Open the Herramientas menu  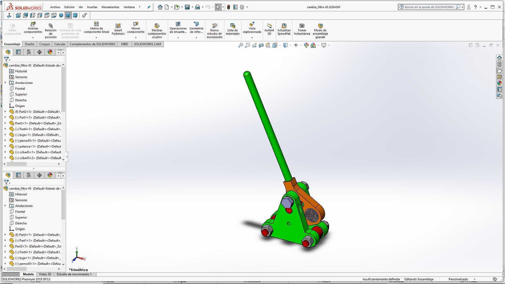110,7
